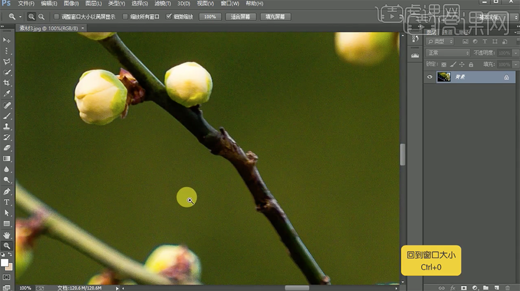Filter layers by smart objects icon
Screen dimensions: 520x291
(505, 41)
